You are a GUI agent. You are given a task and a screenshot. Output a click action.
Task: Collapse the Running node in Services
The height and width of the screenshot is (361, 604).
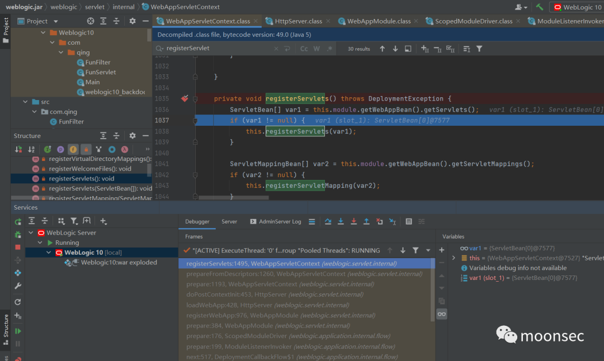coord(40,243)
